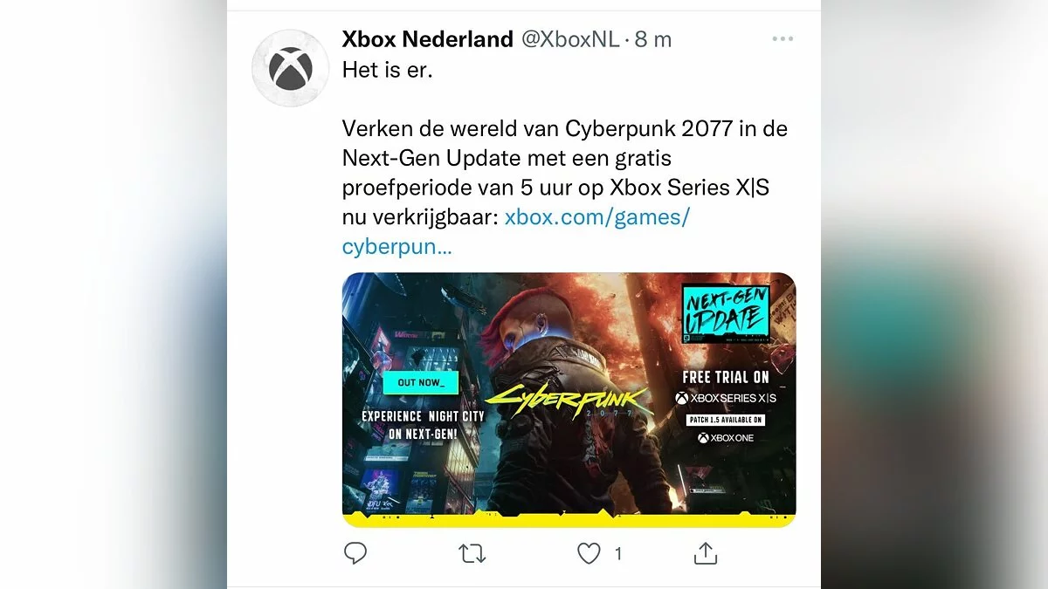Image resolution: width=1048 pixels, height=589 pixels.
Task: Click the Xbox Series X|S logo
Action: [726, 398]
